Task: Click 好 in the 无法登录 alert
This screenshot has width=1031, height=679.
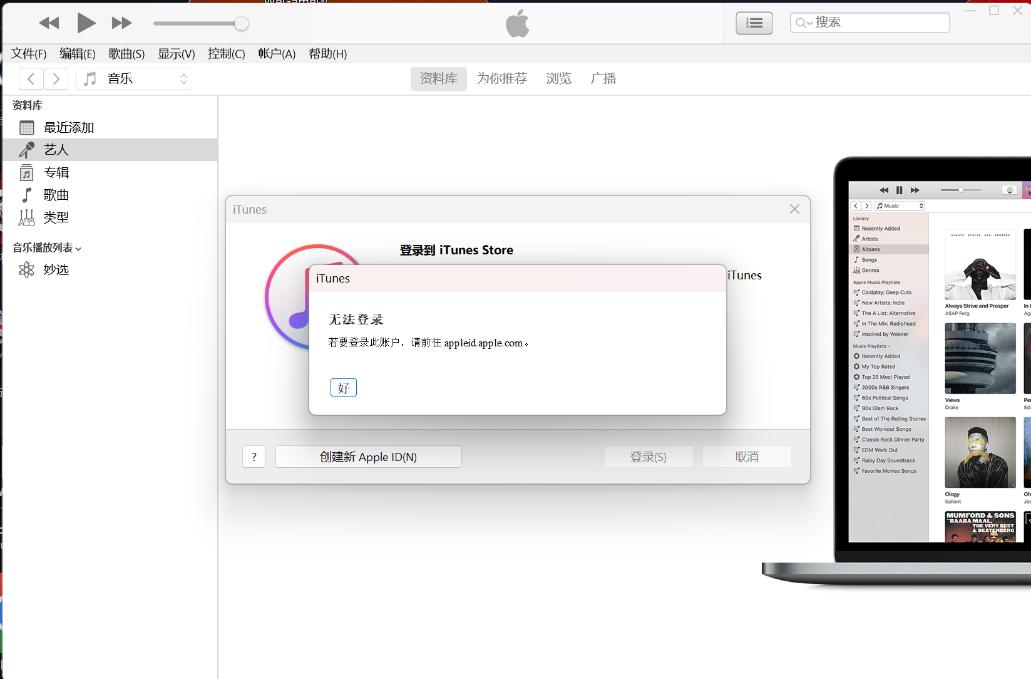Action: [344, 388]
